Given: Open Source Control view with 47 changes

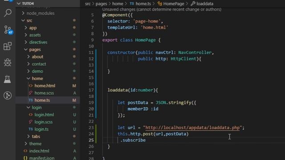Looking at the screenshot, I should click(8, 30).
